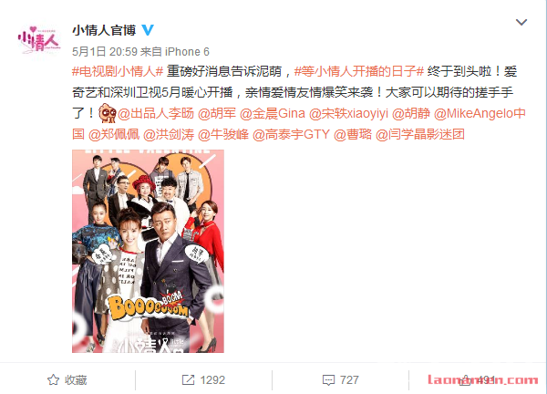Click the repost share icon
Screen dimensions: 547x394
pos(189,379)
